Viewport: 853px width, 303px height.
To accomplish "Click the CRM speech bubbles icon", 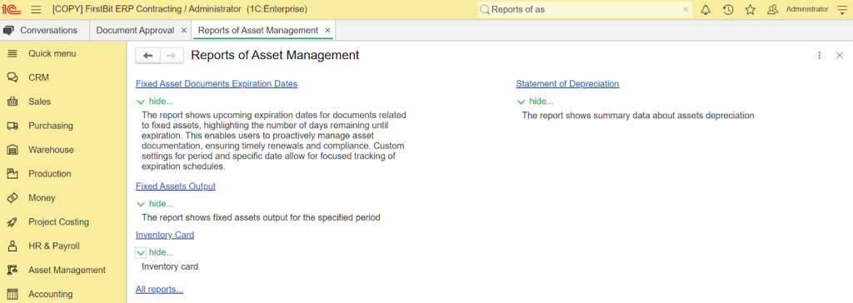I will pyautogui.click(x=12, y=77).
